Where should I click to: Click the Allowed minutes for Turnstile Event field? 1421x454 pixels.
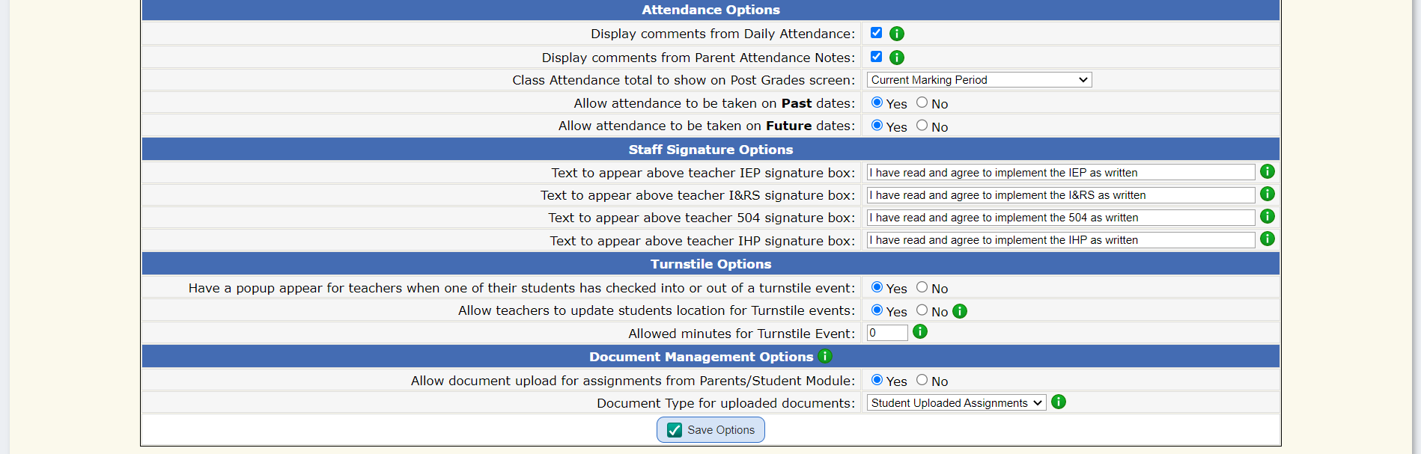click(886, 332)
